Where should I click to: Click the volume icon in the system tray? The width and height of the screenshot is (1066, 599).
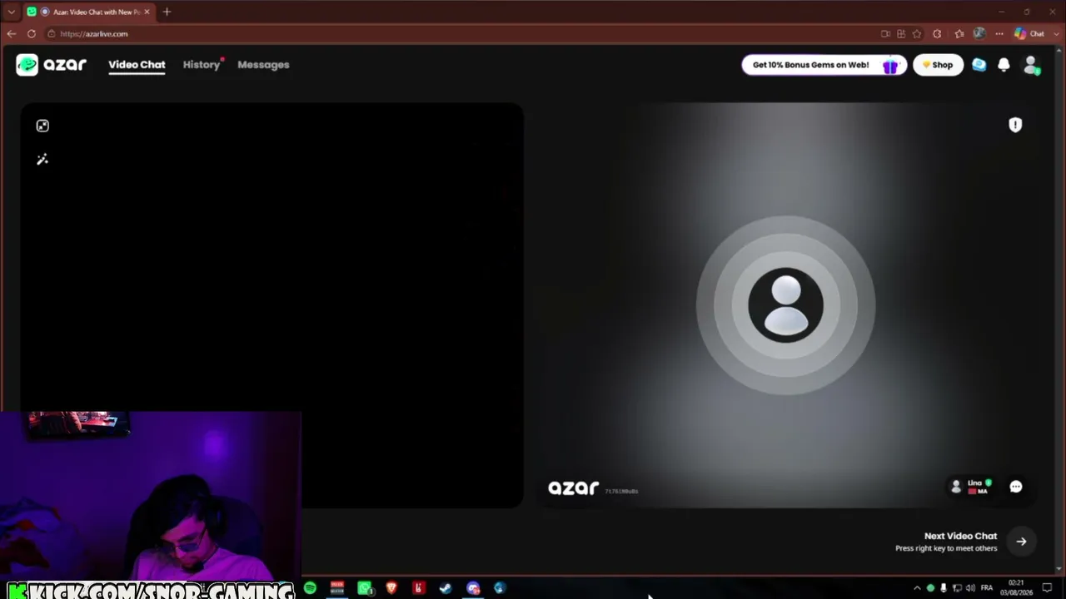(x=970, y=588)
